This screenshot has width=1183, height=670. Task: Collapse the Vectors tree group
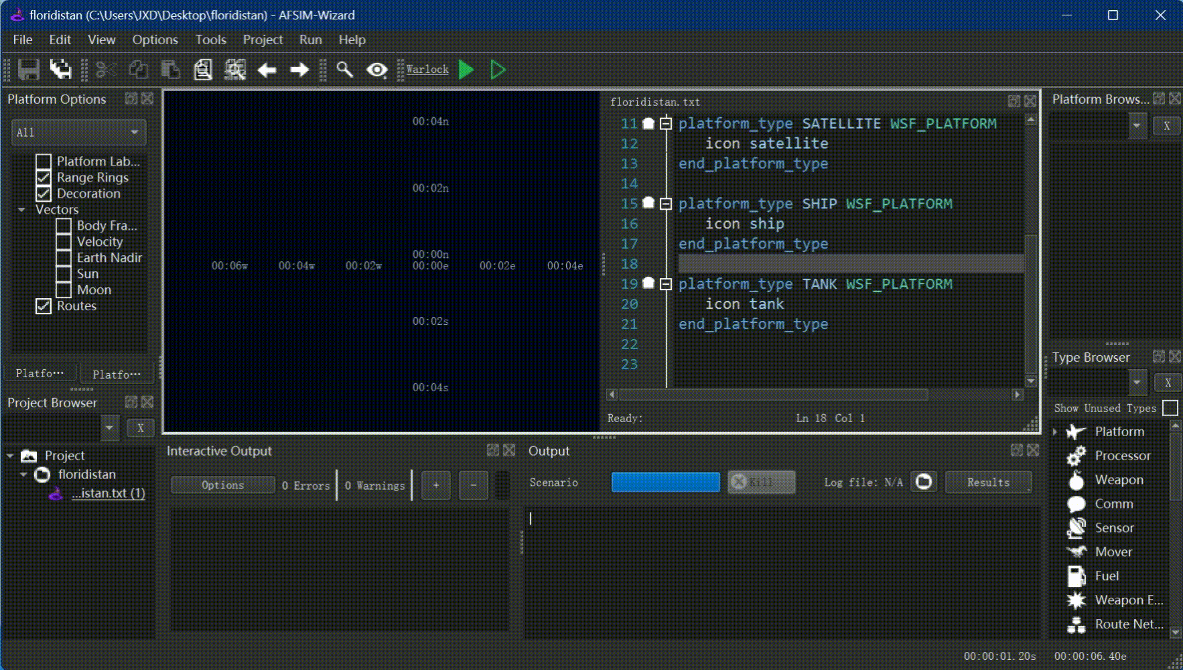pyautogui.click(x=21, y=210)
